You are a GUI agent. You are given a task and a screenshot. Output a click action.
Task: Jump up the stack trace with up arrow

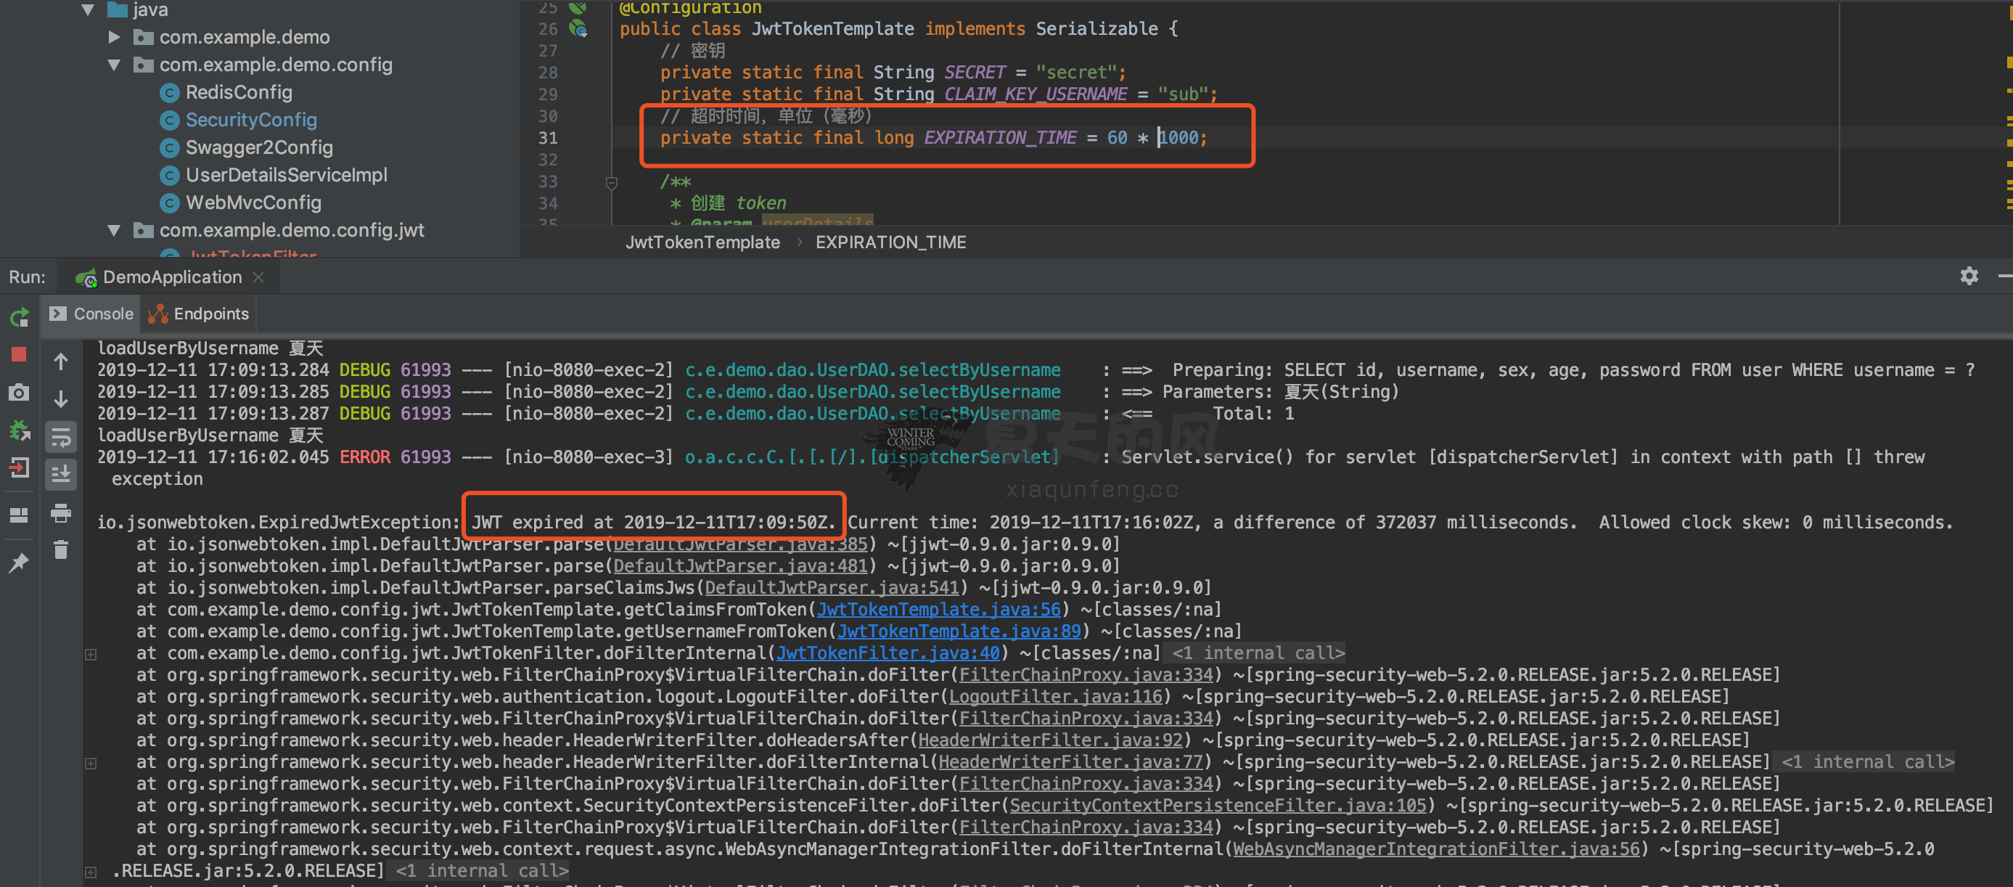61,361
